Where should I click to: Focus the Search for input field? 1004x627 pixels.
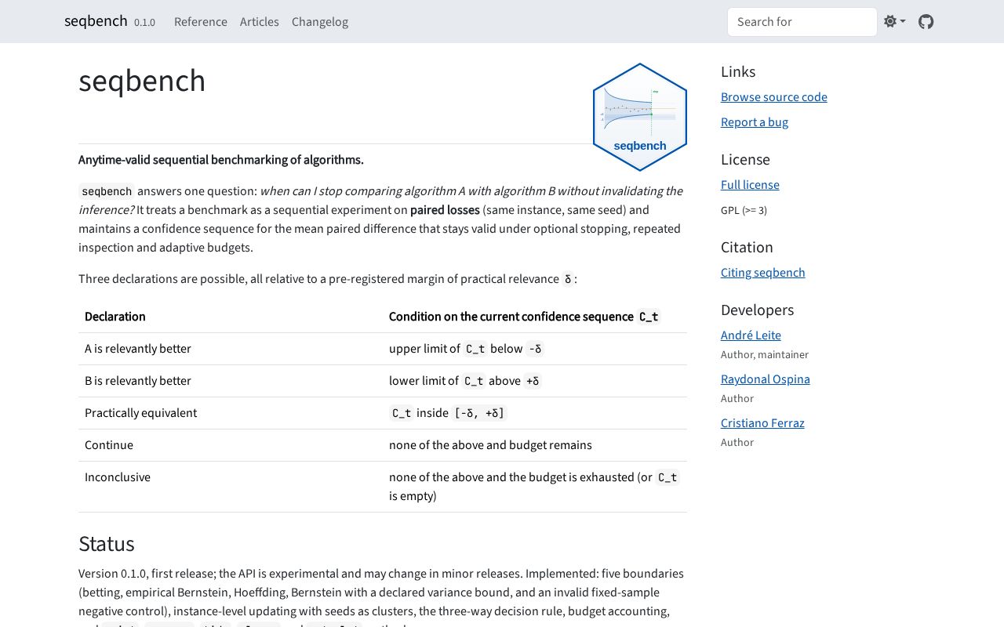tap(802, 22)
